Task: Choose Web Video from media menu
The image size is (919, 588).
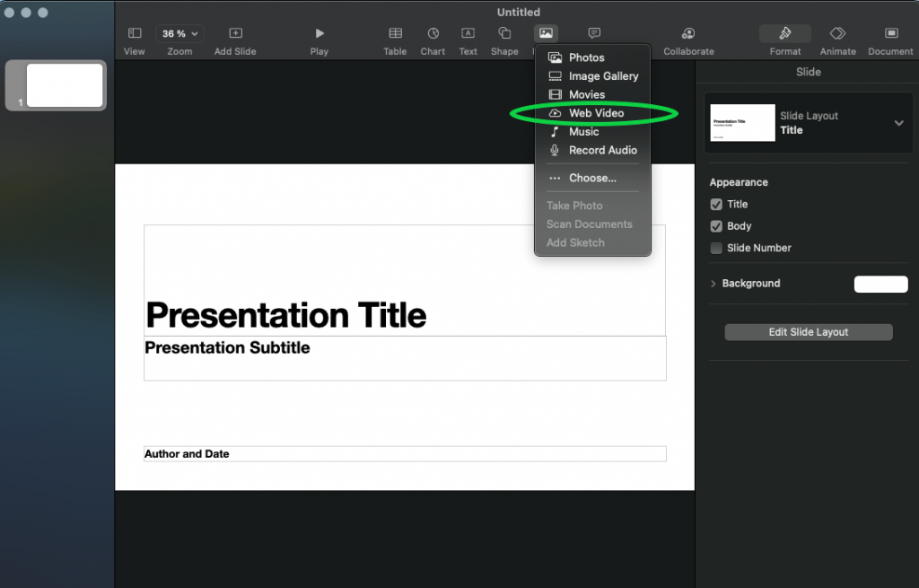Action: [596, 113]
